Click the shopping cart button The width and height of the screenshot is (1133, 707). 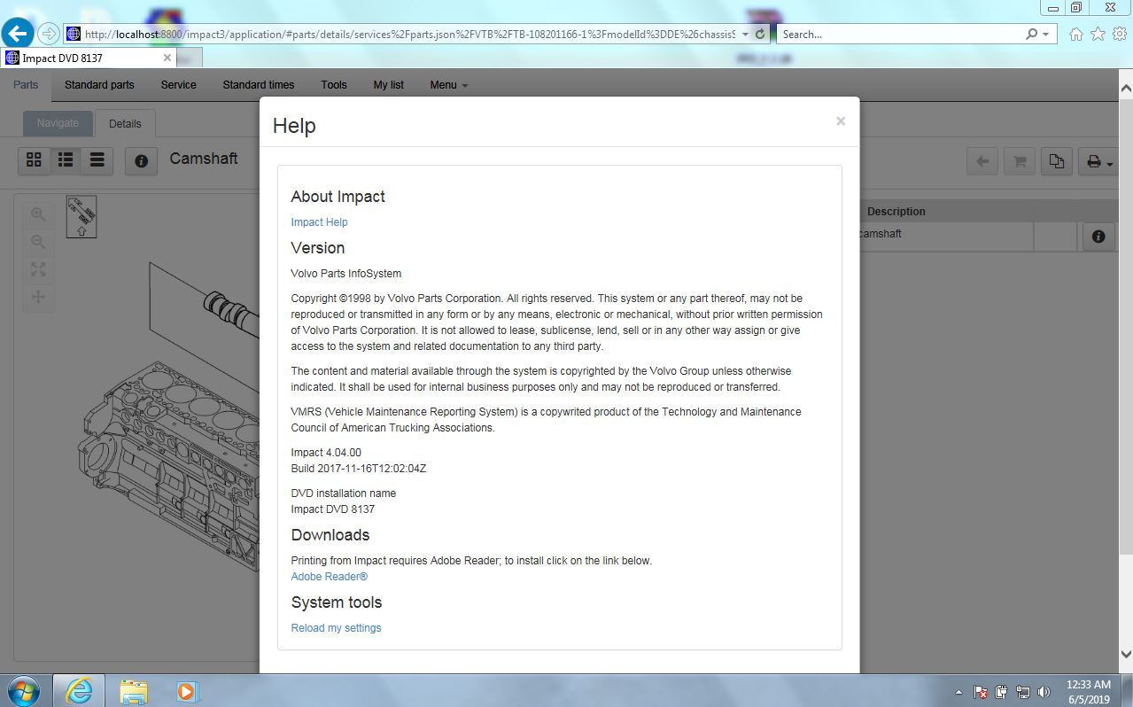click(1020, 161)
